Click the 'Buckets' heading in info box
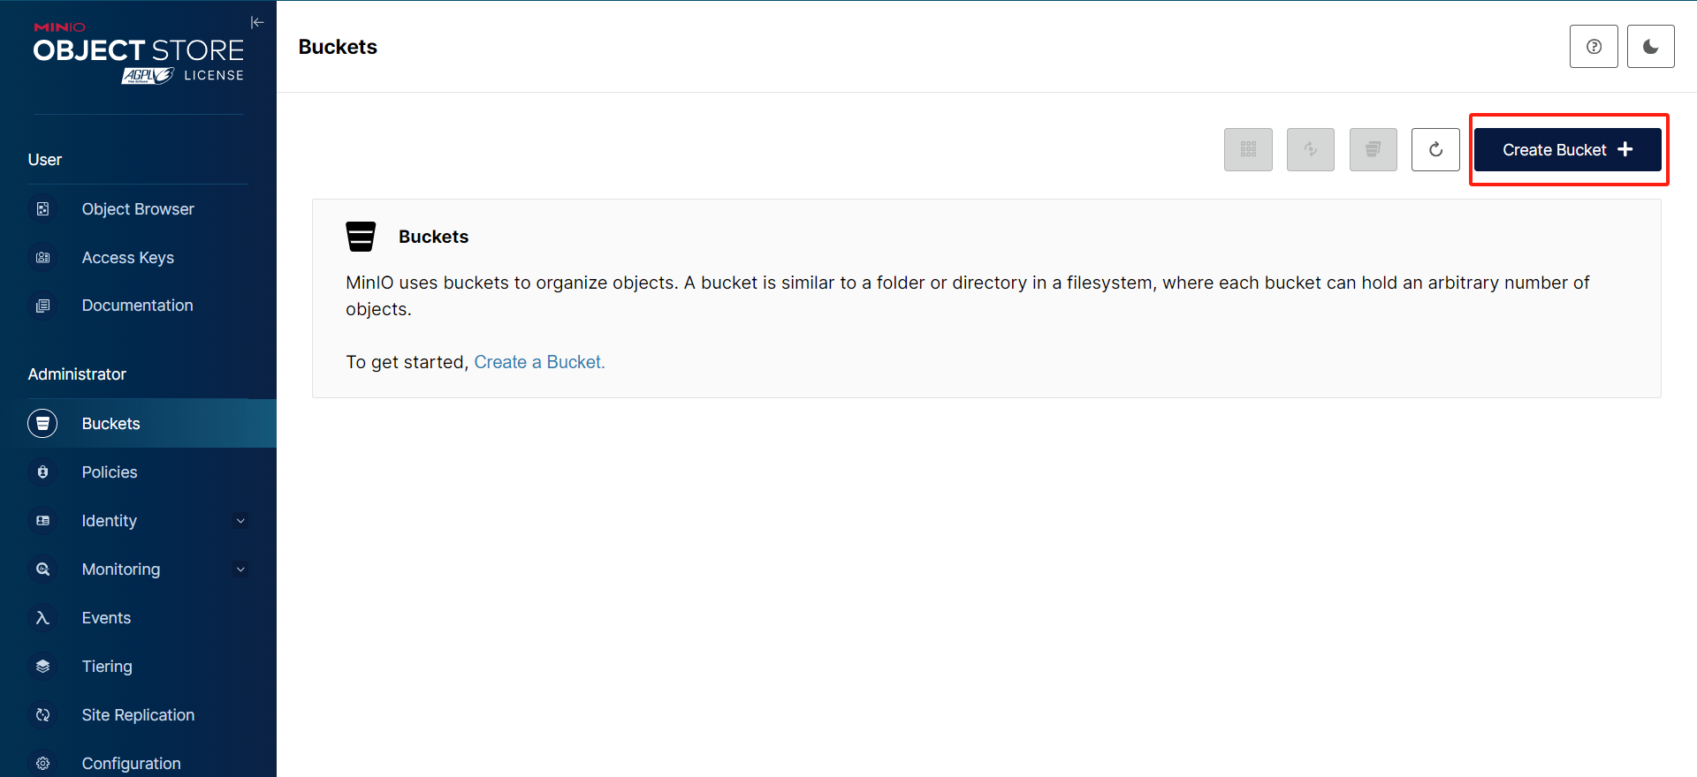The width and height of the screenshot is (1697, 777). click(433, 237)
